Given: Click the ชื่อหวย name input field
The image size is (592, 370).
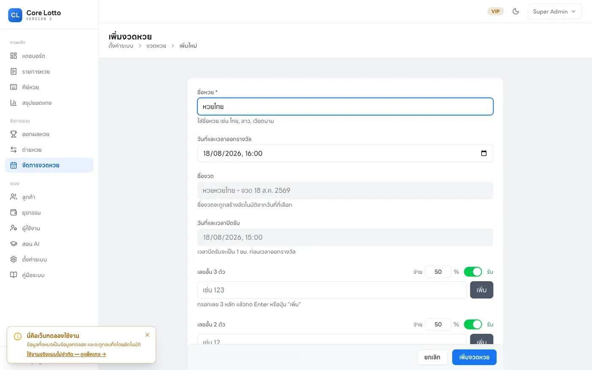Looking at the screenshot, I should coord(345,107).
